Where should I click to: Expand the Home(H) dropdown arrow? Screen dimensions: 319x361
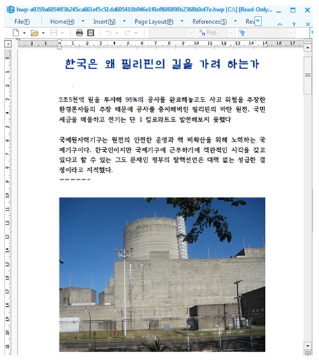click(x=83, y=21)
